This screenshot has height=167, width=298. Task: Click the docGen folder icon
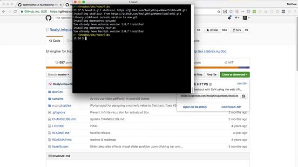coord(50,92)
